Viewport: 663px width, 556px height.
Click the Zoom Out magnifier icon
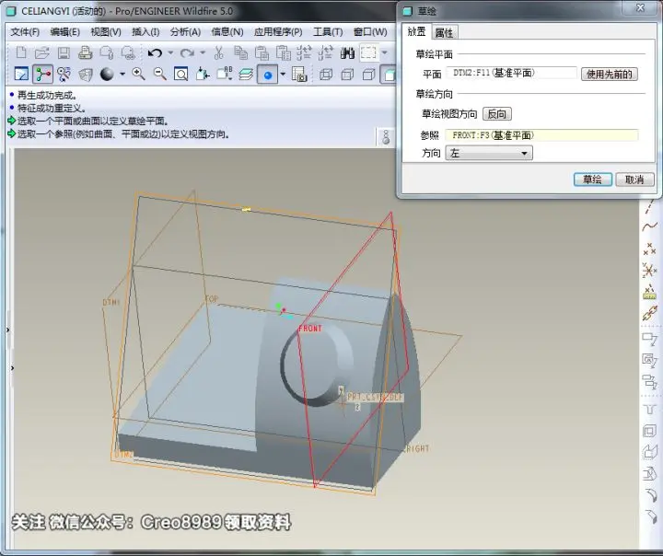(160, 75)
